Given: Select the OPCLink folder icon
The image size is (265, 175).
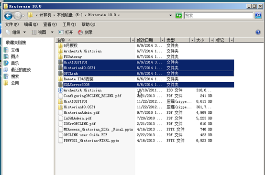Looking at the screenshot, I should 60,73.
